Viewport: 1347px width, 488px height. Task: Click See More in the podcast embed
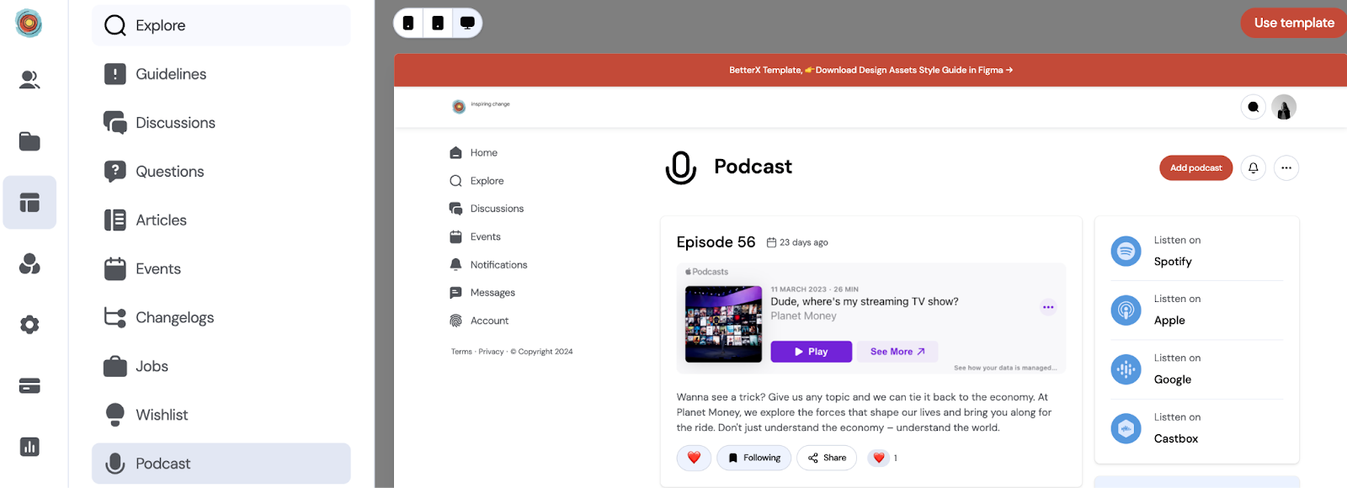[x=897, y=352]
